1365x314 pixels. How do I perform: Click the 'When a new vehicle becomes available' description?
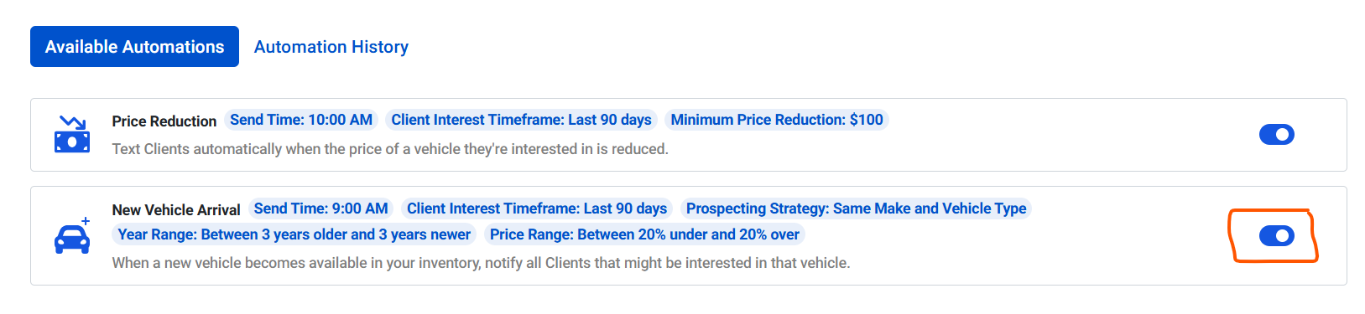[x=481, y=263]
